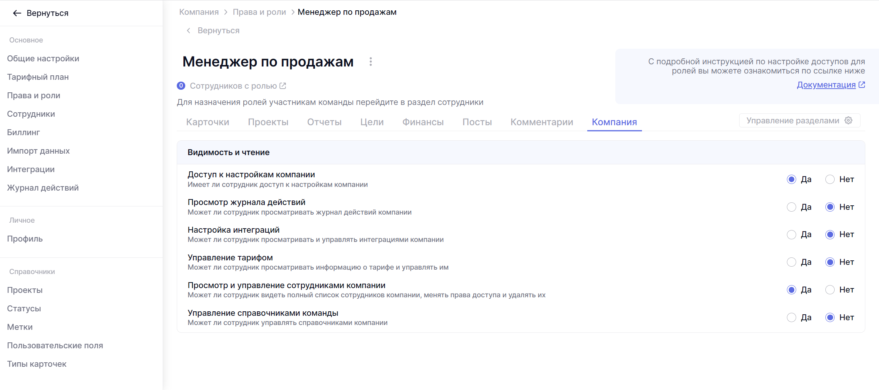This screenshot has width=879, height=390.
Task: Click the external link icon next to Документация
Action: [x=862, y=85]
